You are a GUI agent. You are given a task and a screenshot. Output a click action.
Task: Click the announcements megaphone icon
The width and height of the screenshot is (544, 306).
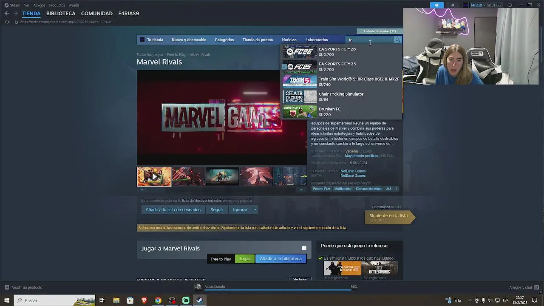(x=436, y=5)
